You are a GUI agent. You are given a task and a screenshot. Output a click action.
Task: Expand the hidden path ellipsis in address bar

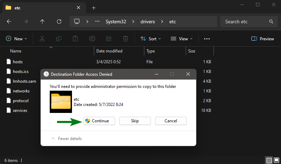97,22
